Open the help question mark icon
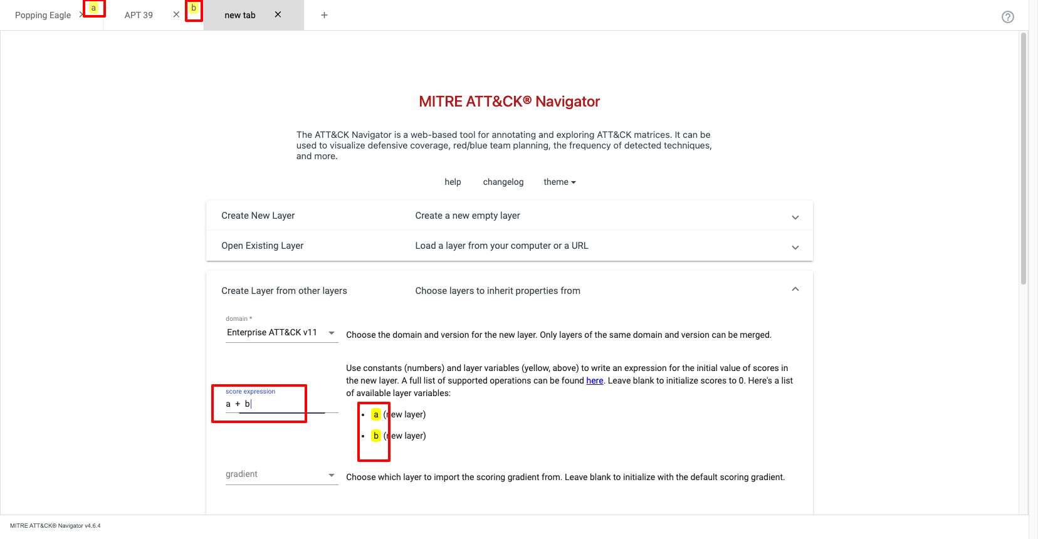Image resolution: width=1038 pixels, height=539 pixels. pos(1007,17)
